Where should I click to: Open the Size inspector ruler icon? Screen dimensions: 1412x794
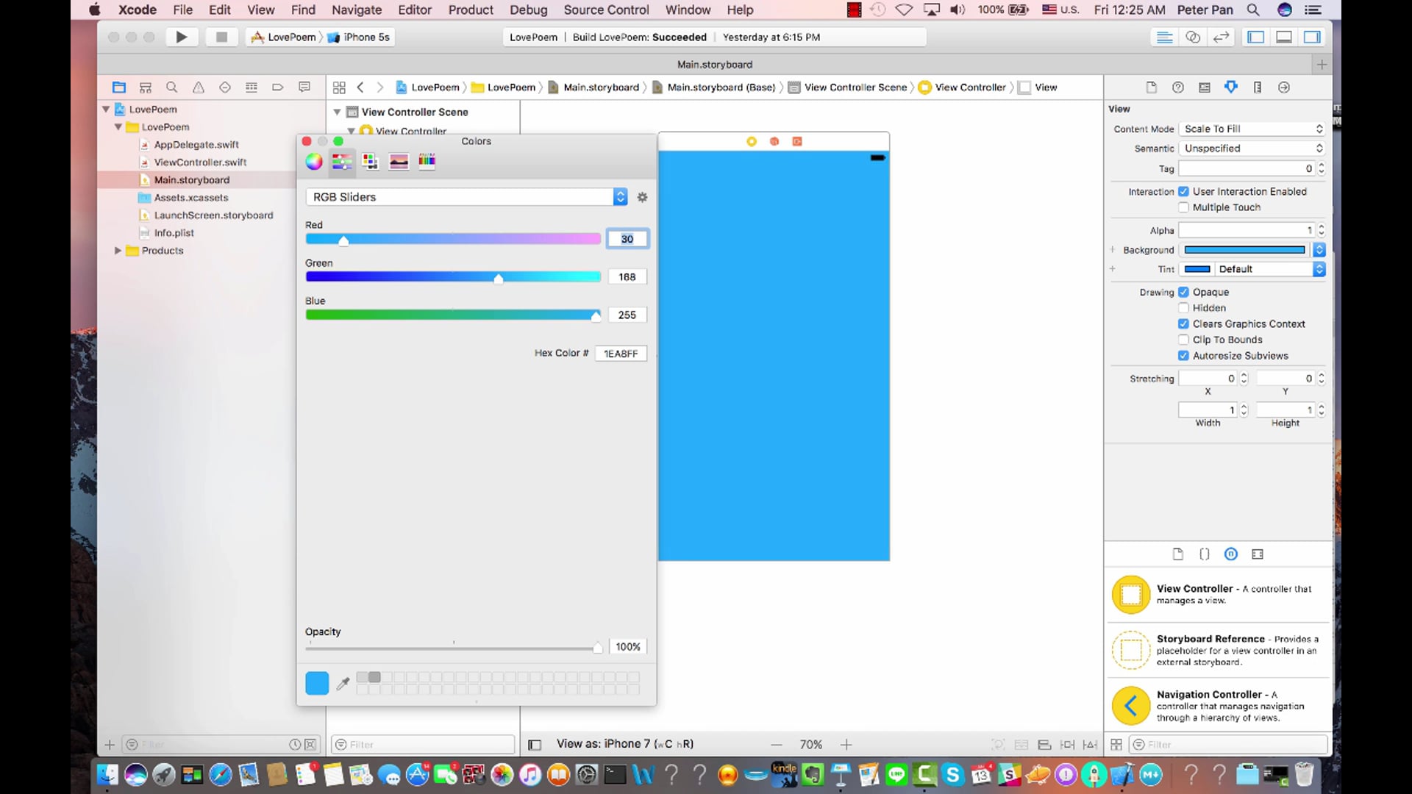click(1258, 87)
